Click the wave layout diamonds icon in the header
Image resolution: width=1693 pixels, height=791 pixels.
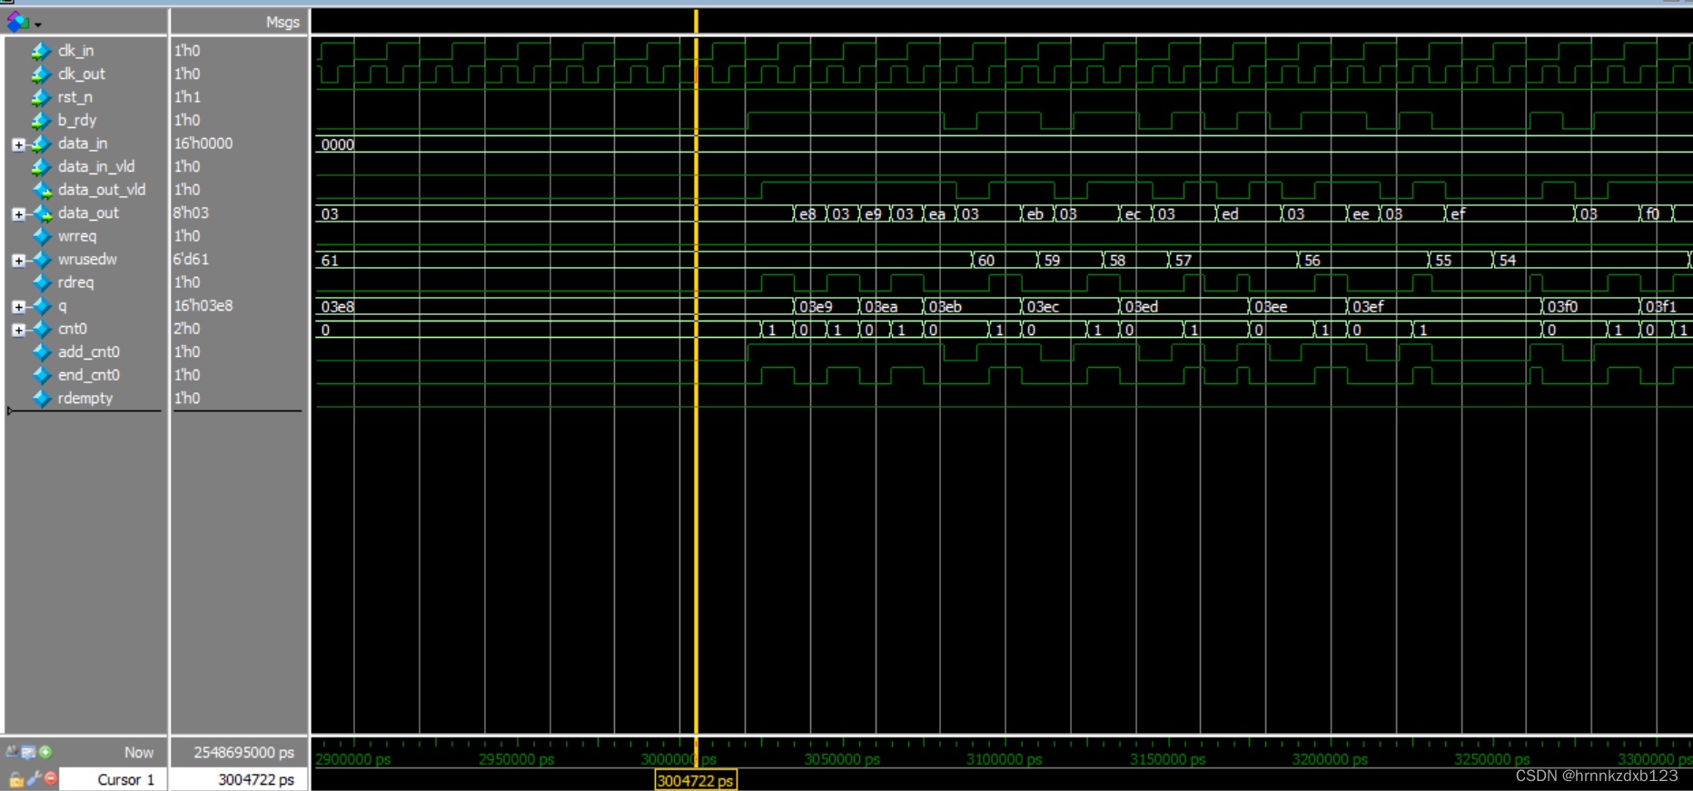(17, 21)
